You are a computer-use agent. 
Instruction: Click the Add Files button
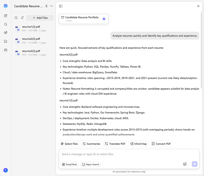(40, 18)
